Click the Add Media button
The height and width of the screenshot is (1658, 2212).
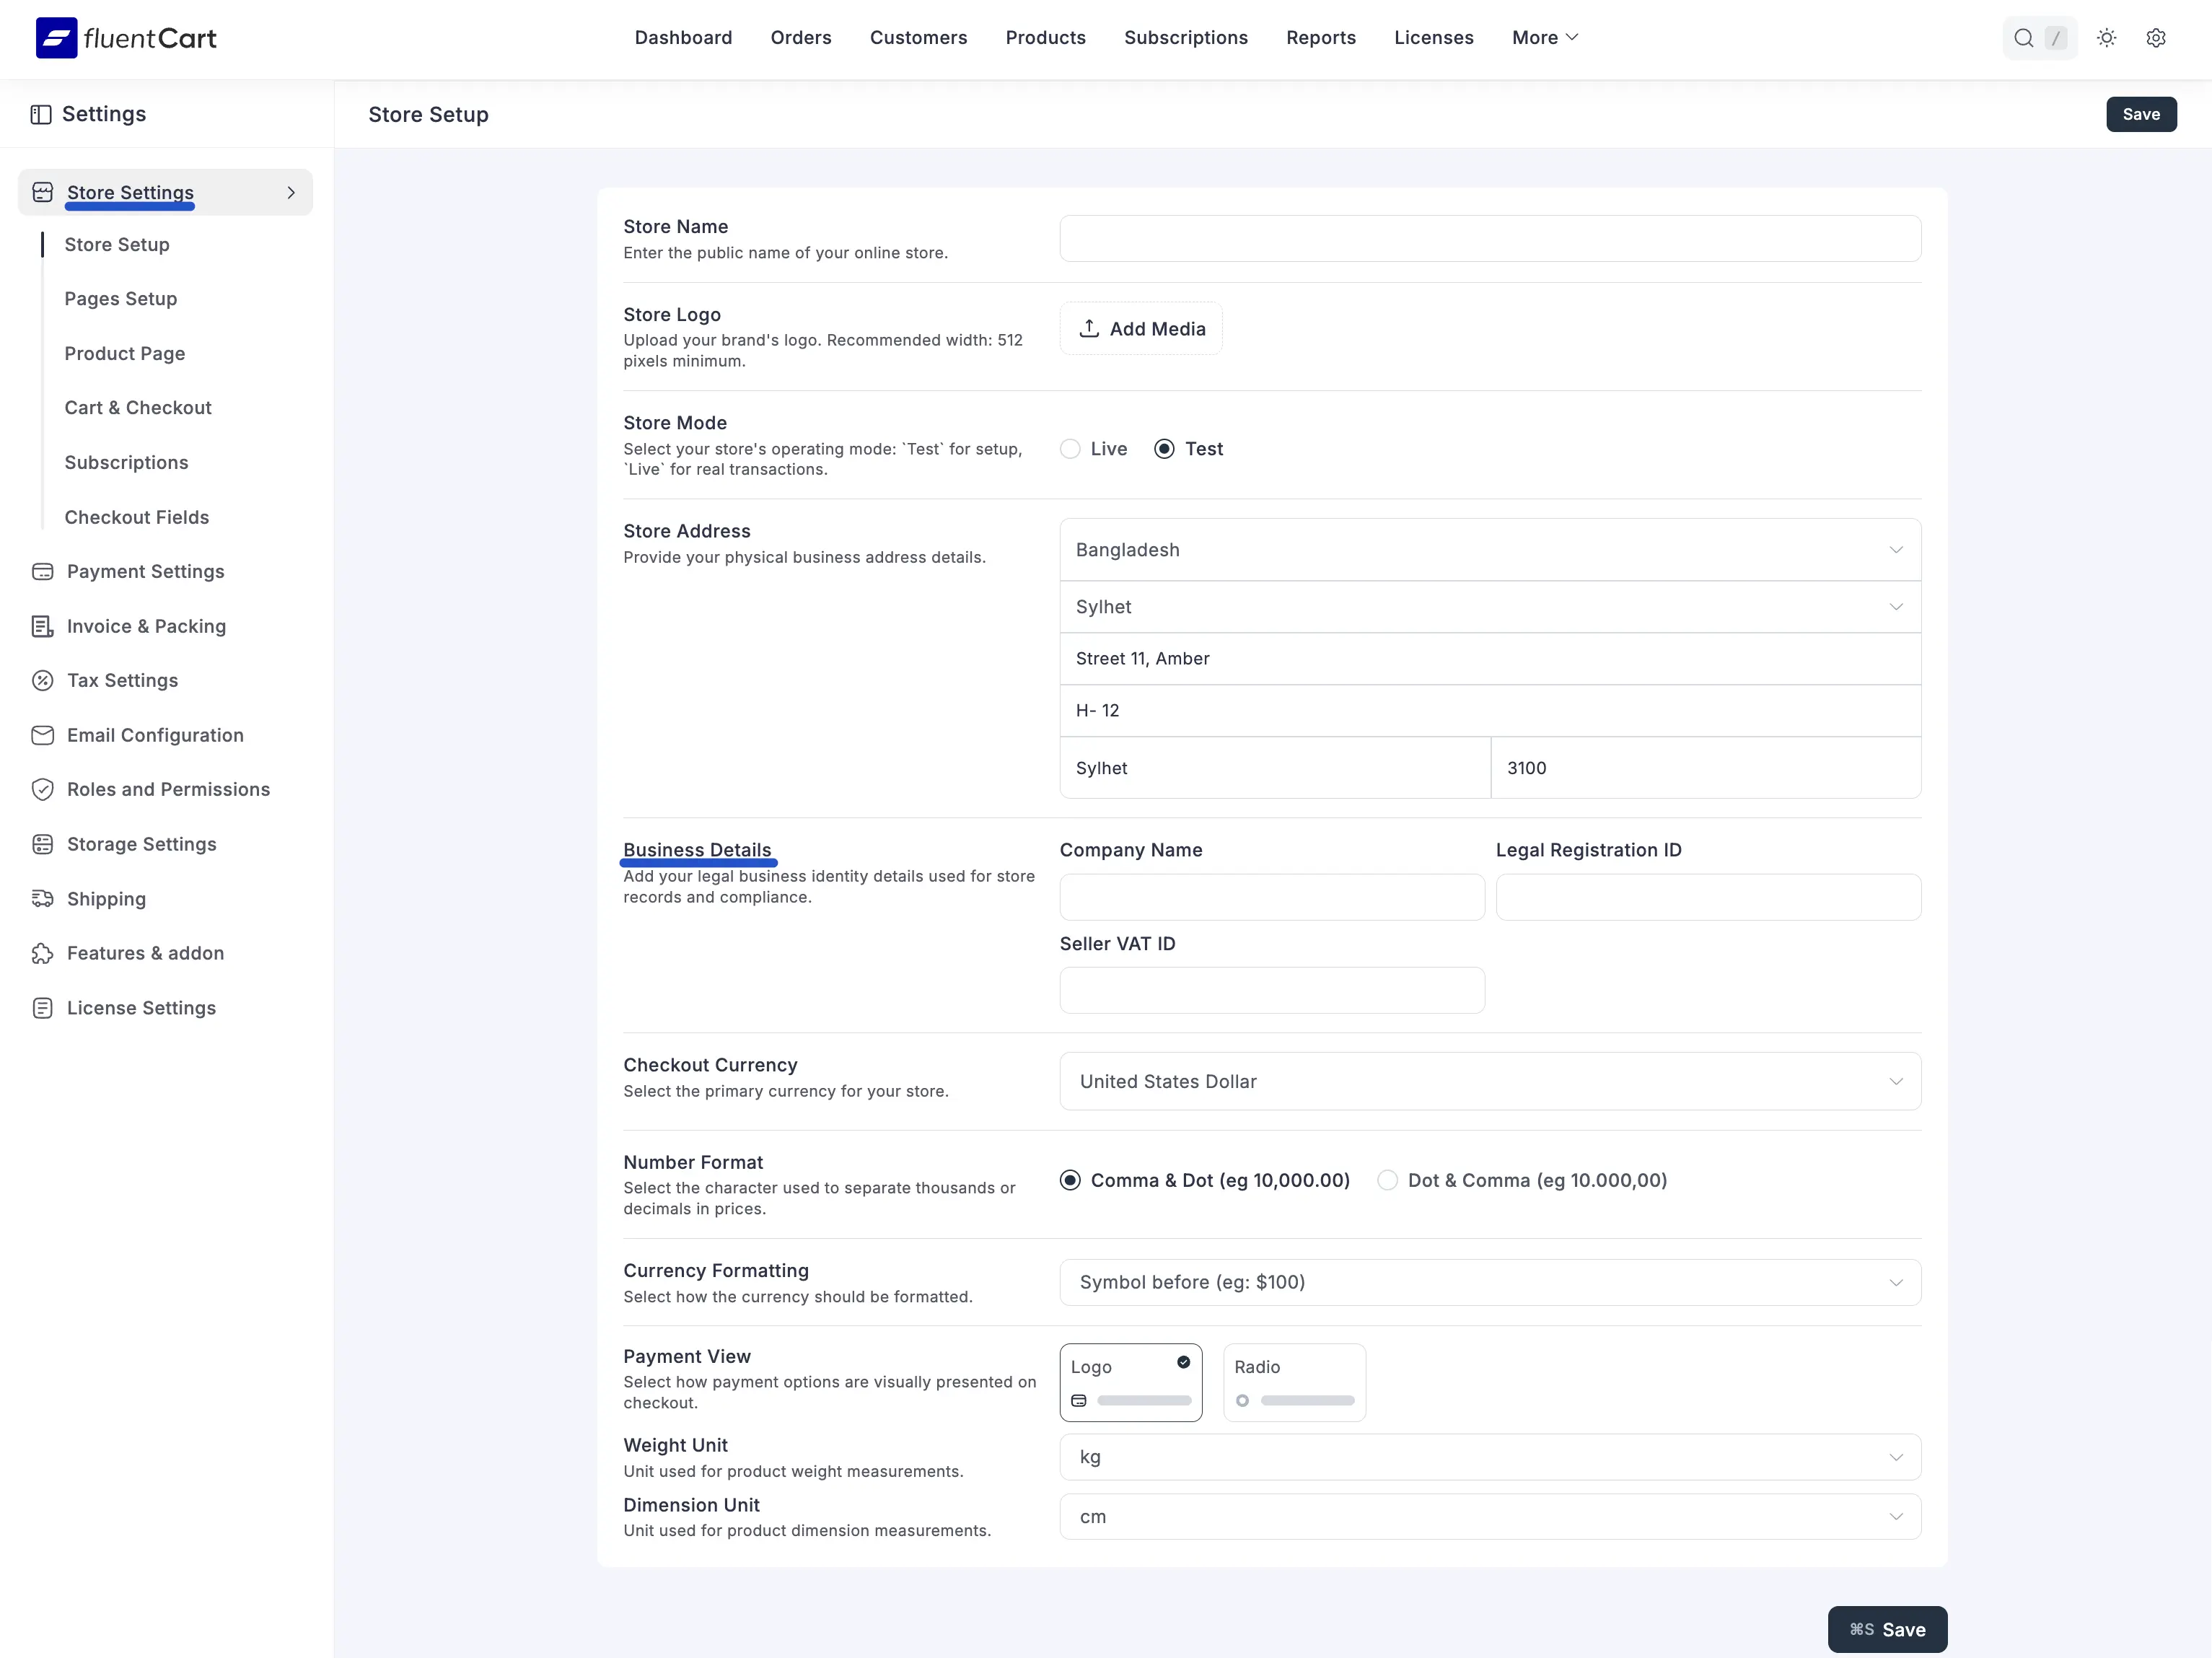point(1141,328)
